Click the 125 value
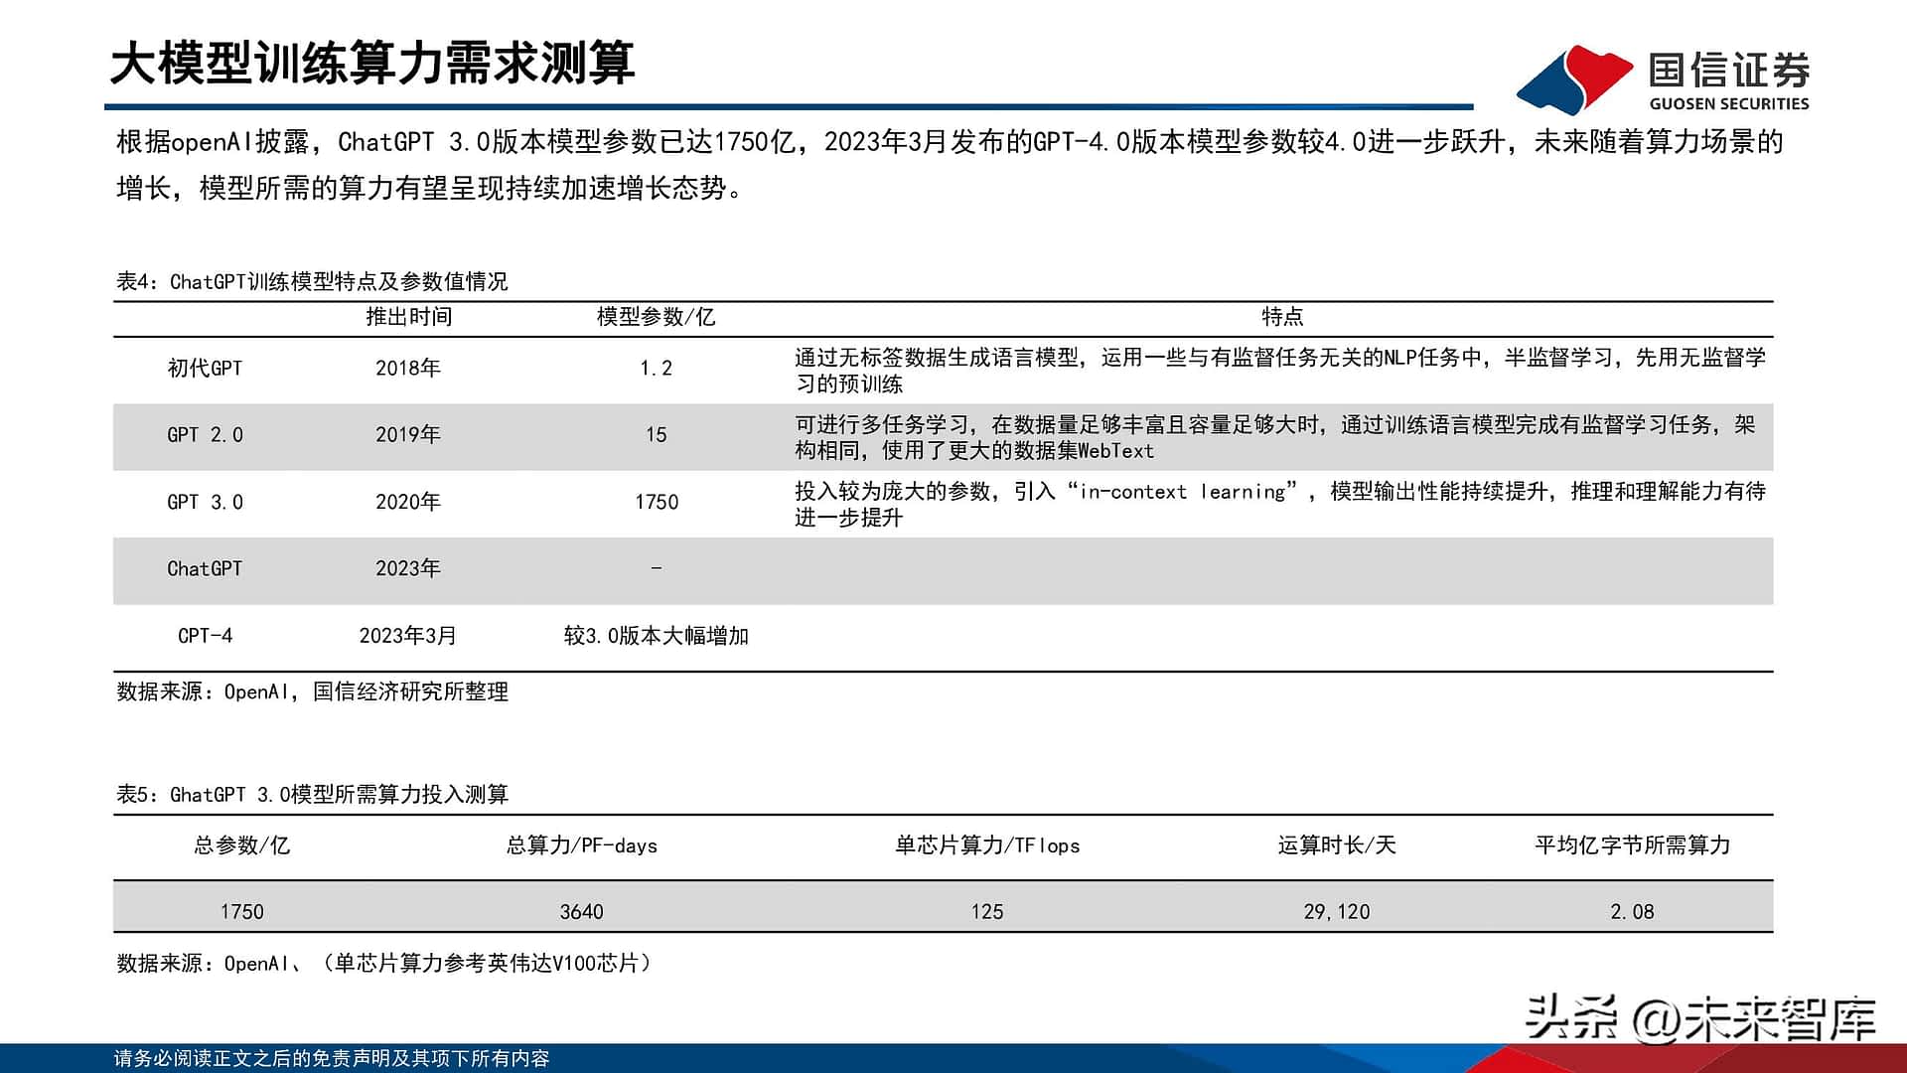The image size is (1907, 1073). tap(987, 912)
